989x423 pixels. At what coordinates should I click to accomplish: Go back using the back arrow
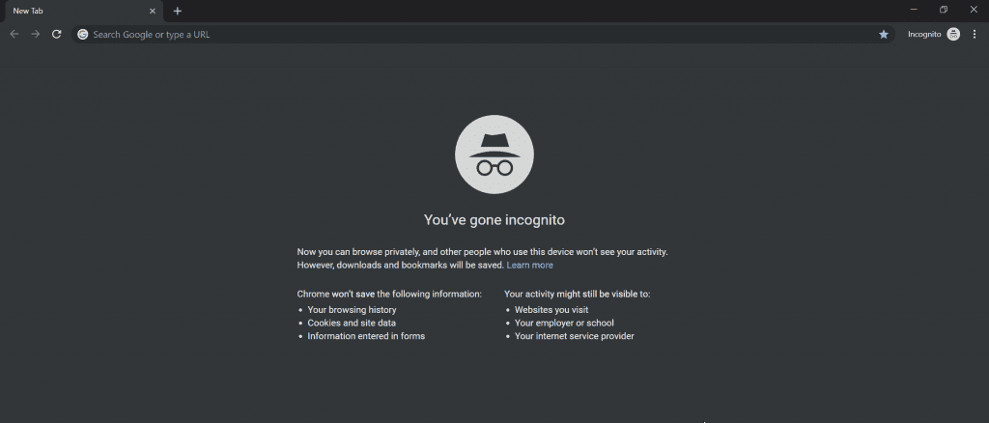click(14, 34)
